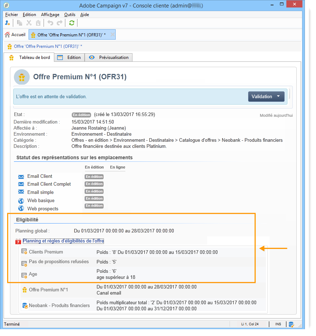This screenshot has width=316, height=336.
Task: Click the En édition badge for Web prospects
Action: pyautogui.click(x=94, y=206)
